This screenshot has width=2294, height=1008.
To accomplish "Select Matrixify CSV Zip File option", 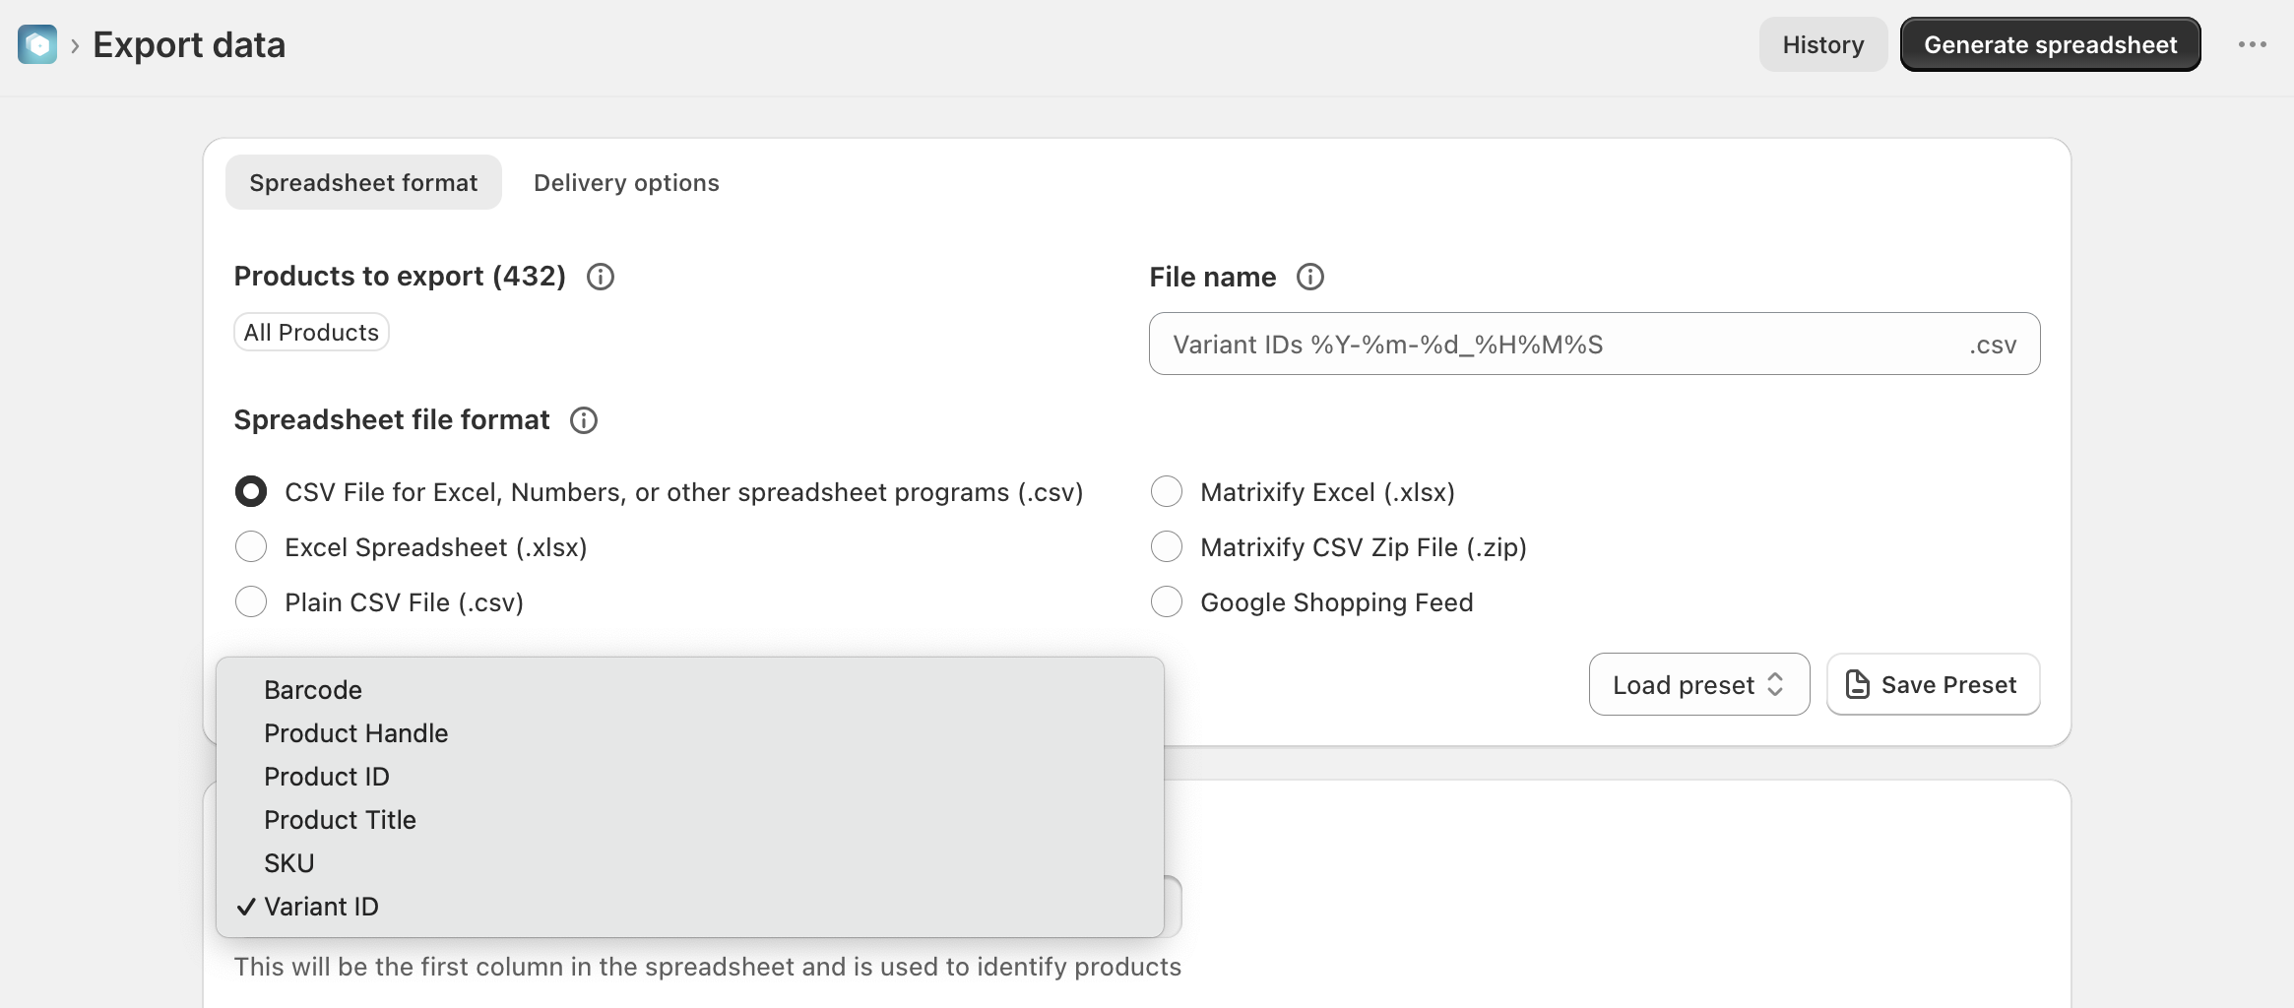I will pyautogui.click(x=1167, y=546).
